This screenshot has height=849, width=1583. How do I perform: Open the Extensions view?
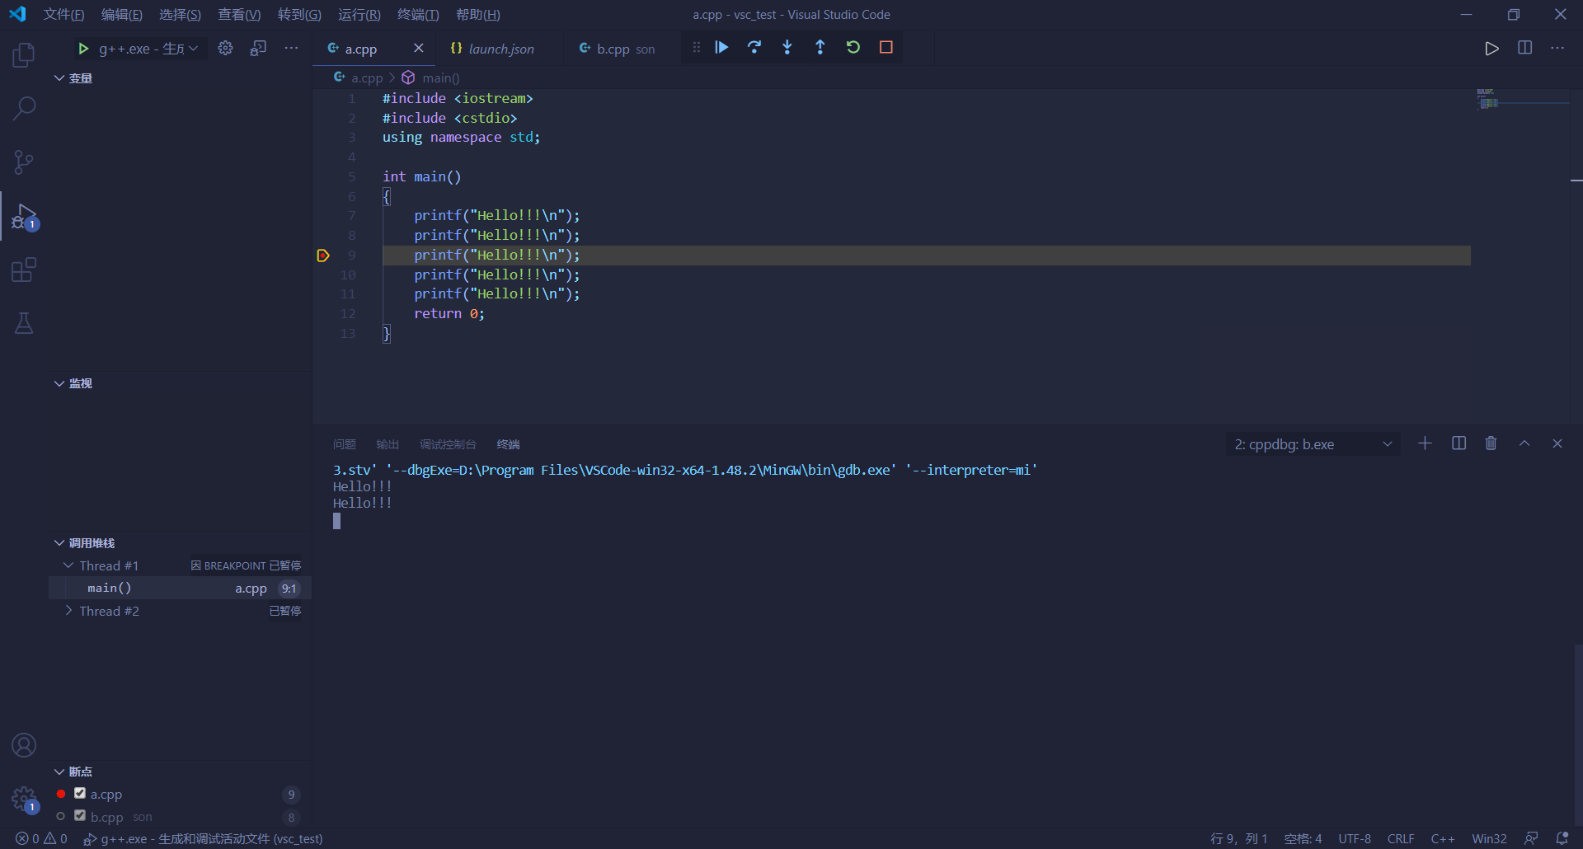24,270
